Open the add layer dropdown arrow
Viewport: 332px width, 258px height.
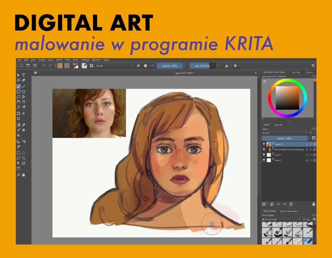point(267,204)
